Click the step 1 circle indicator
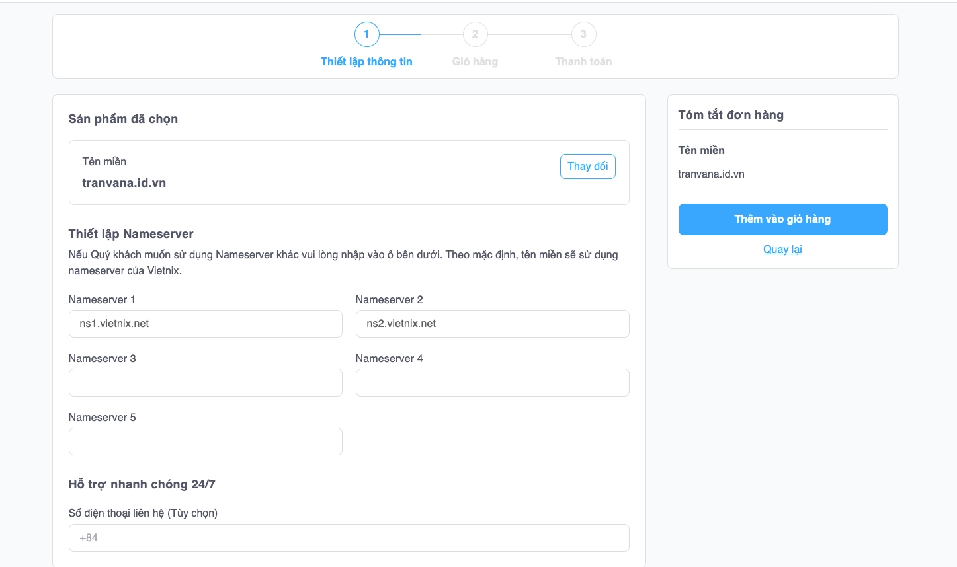 [x=366, y=34]
